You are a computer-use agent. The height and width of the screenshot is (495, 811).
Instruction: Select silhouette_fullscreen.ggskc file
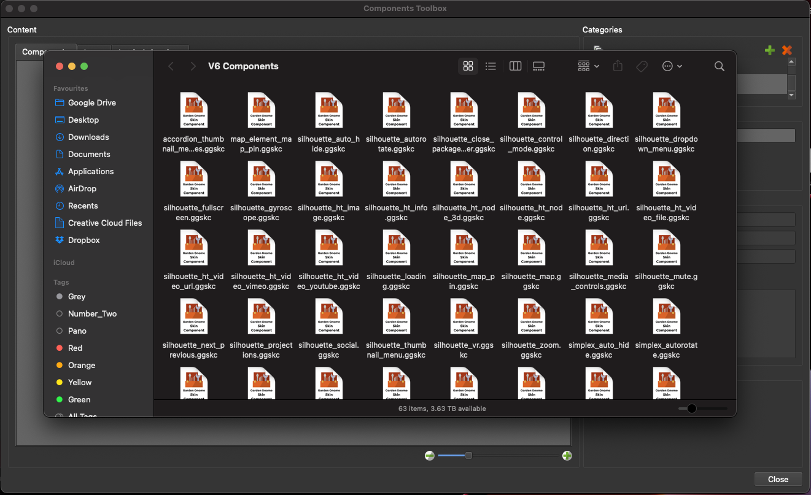pos(193,191)
